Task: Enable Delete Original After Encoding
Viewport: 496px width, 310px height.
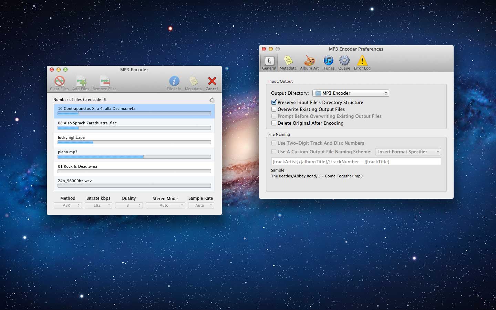Action: [x=274, y=123]
